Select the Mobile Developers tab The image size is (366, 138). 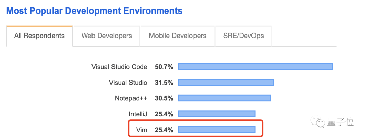pos(178,36)
